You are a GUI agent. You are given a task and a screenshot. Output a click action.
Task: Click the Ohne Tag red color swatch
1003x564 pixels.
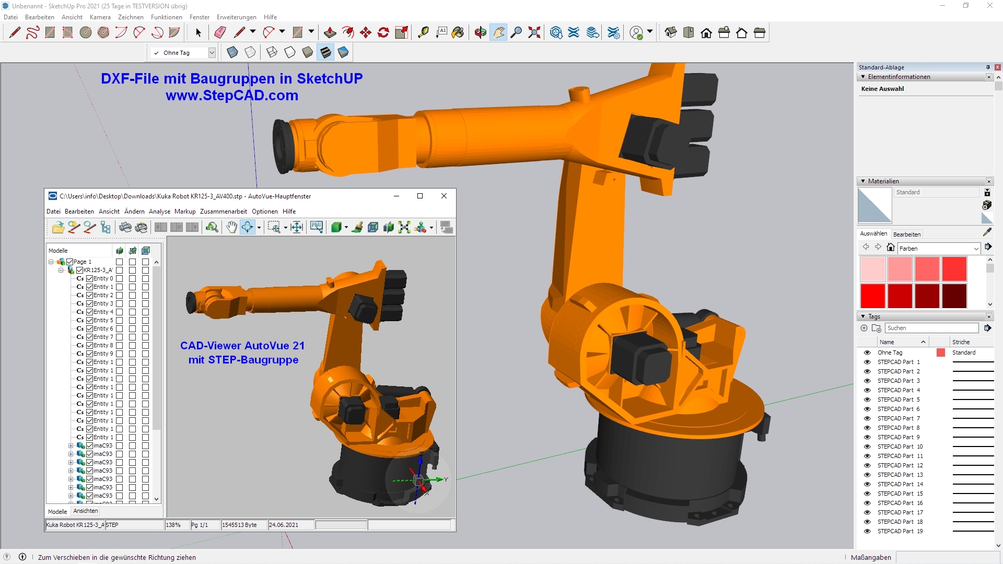click(941, 352)
